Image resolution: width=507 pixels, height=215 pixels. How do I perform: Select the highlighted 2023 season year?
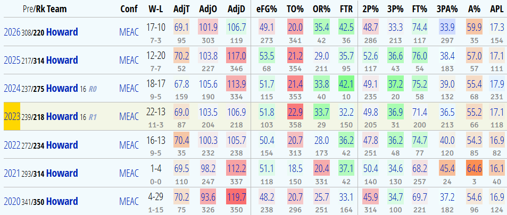click(x=10, y=116)
